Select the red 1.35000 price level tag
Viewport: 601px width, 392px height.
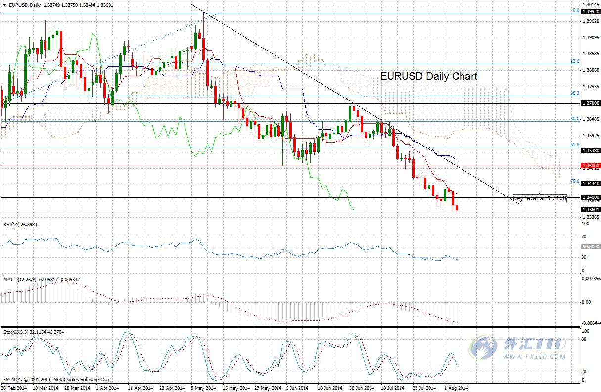pyautogui.click(x=591, y=166)
